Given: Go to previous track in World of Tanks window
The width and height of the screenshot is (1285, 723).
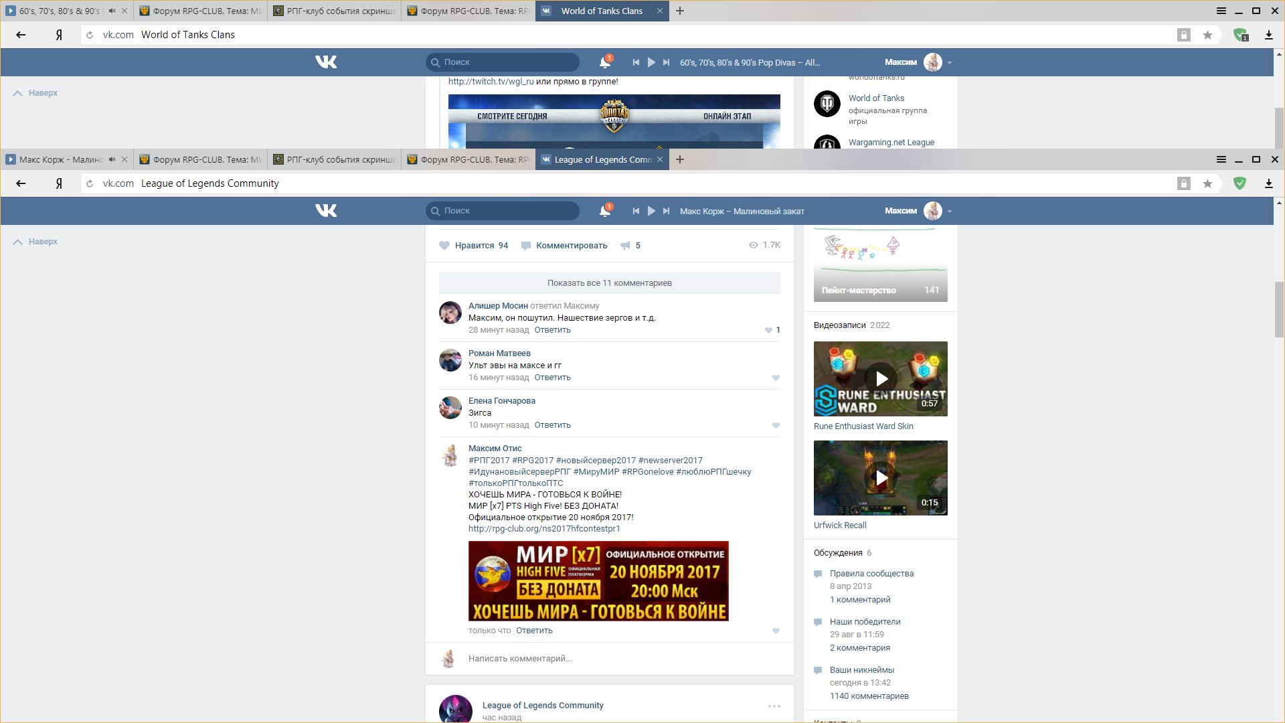Looking at the screenshot, I should coord(636,62).
